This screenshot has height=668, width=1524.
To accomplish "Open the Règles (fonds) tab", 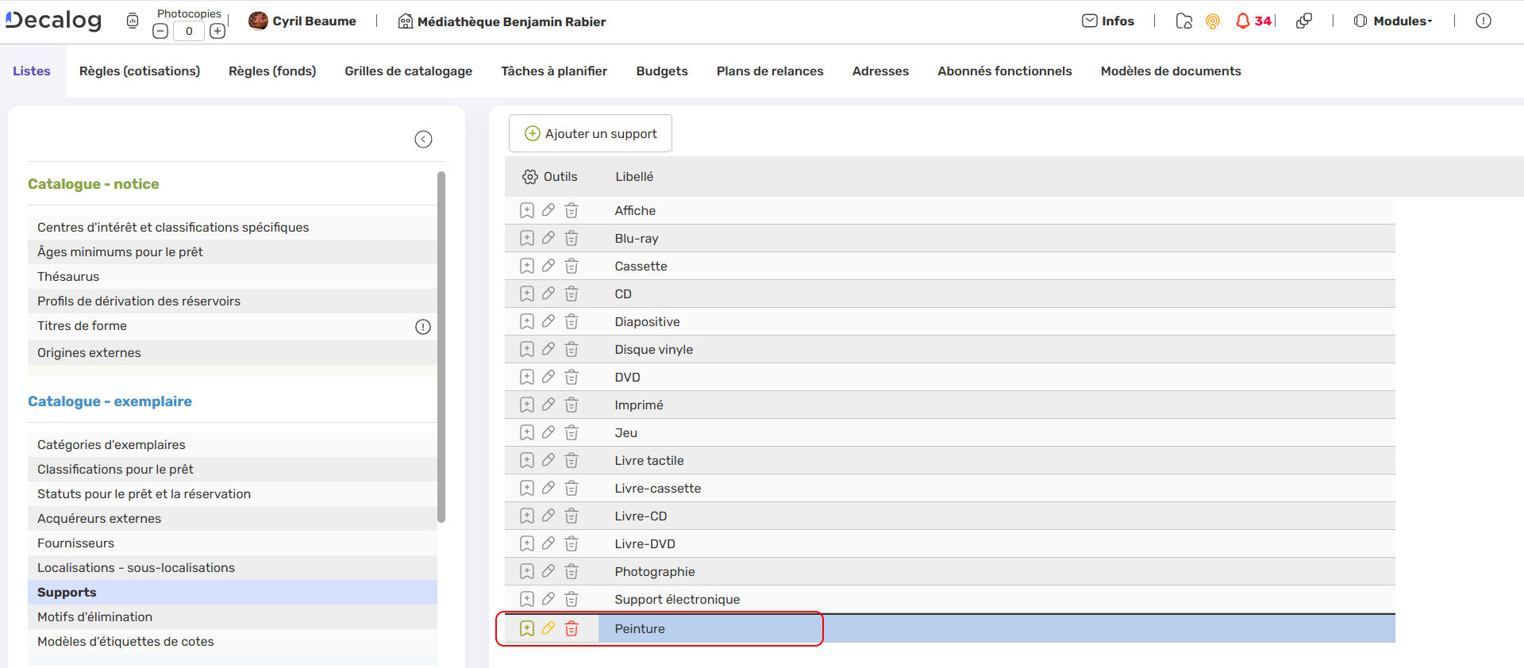I will coord(272,71).
